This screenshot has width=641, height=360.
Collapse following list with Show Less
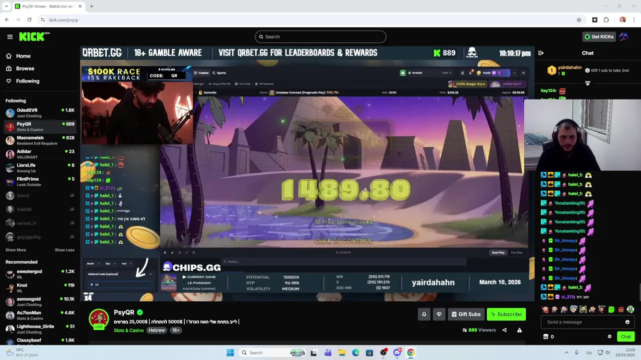coord(65,250)
